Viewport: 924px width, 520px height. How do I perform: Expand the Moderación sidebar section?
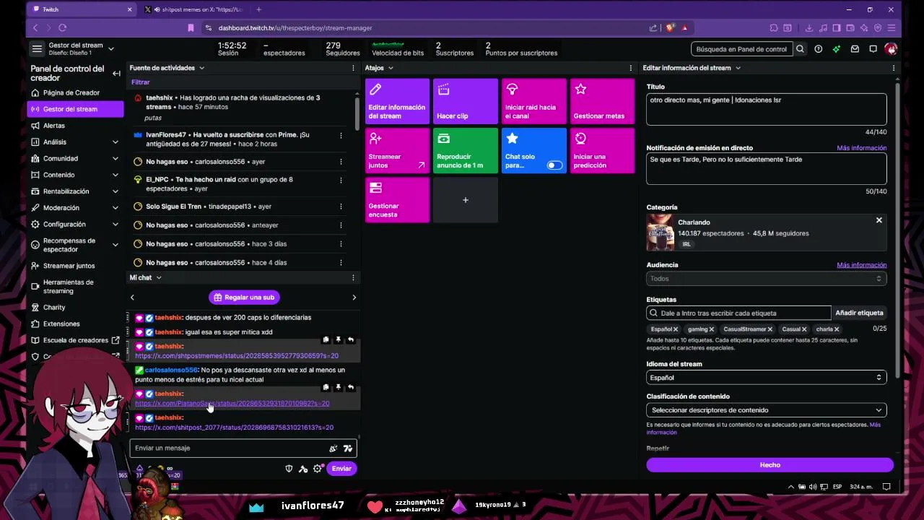coord(115,208)
